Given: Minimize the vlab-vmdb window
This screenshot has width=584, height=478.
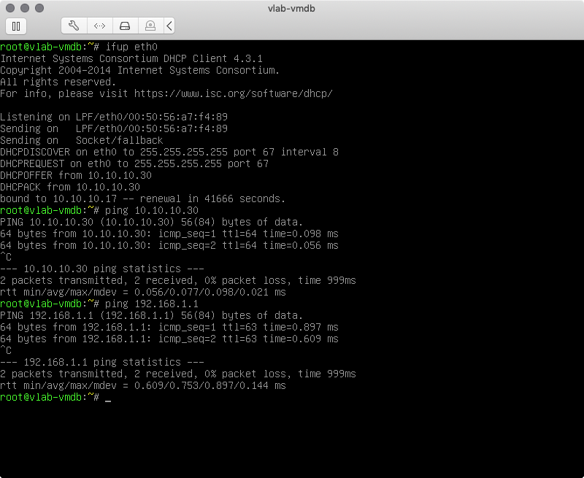Looking at the screenshot, I should coord(24,8).
